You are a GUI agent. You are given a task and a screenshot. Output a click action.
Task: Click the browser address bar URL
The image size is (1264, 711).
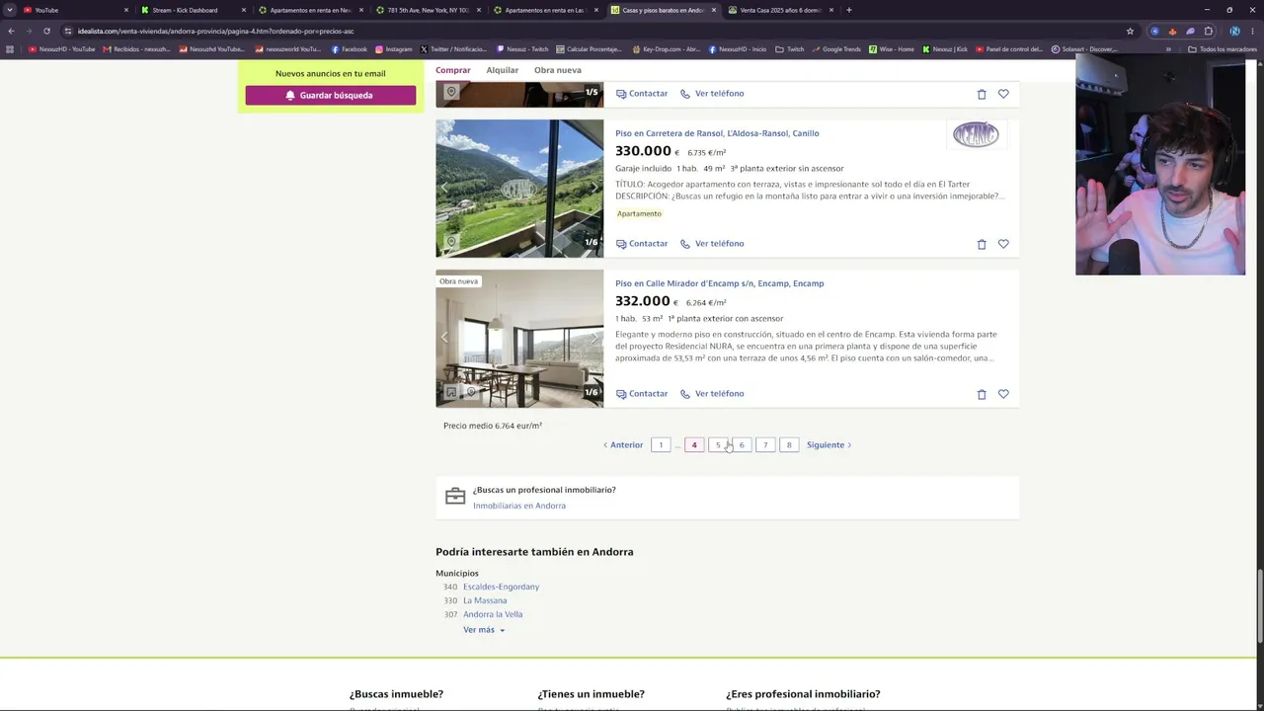(216, 31)
